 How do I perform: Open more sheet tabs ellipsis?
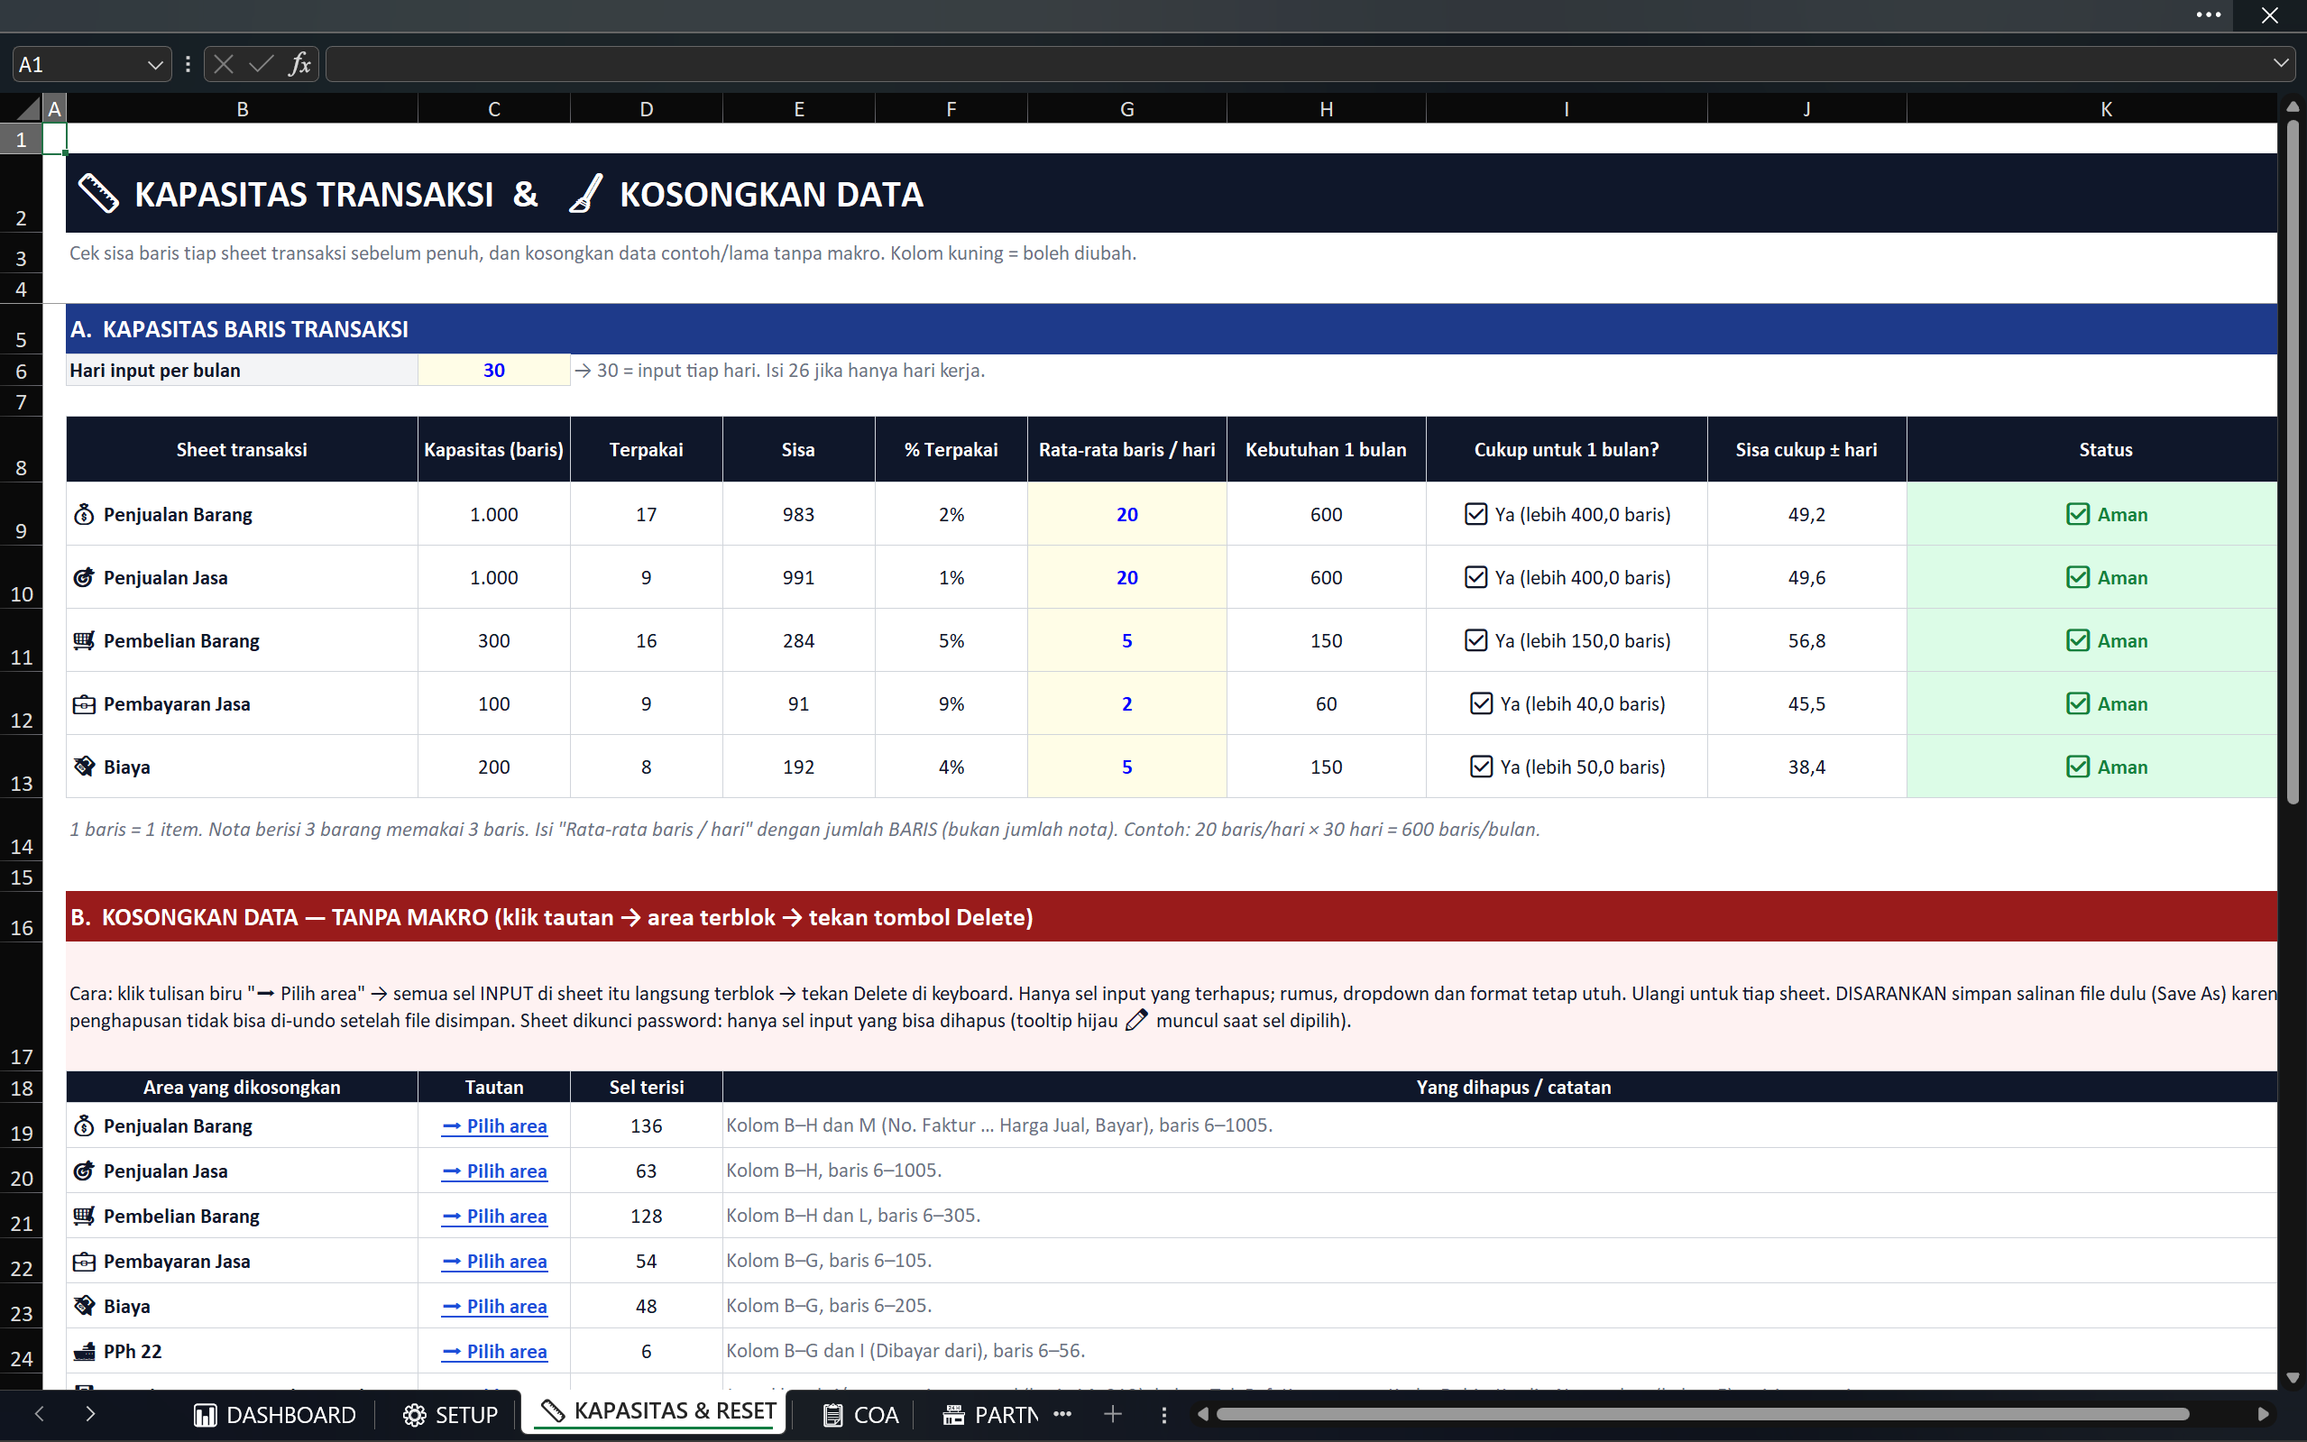pyautogui.click(x=1062, y=1414)
